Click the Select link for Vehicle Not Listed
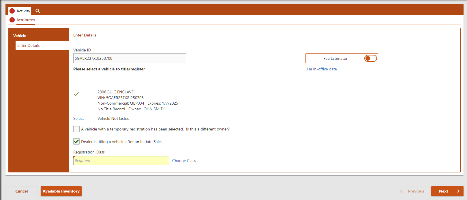The height and width of the screenshot is (200, 467). 78,118
